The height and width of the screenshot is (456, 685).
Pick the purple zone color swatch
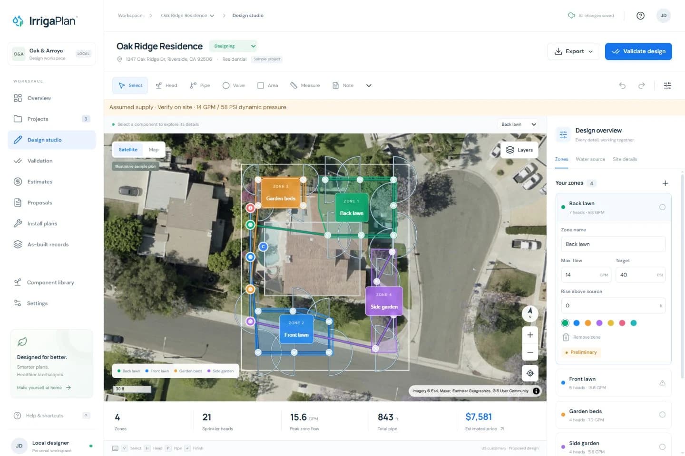[599, 323]
